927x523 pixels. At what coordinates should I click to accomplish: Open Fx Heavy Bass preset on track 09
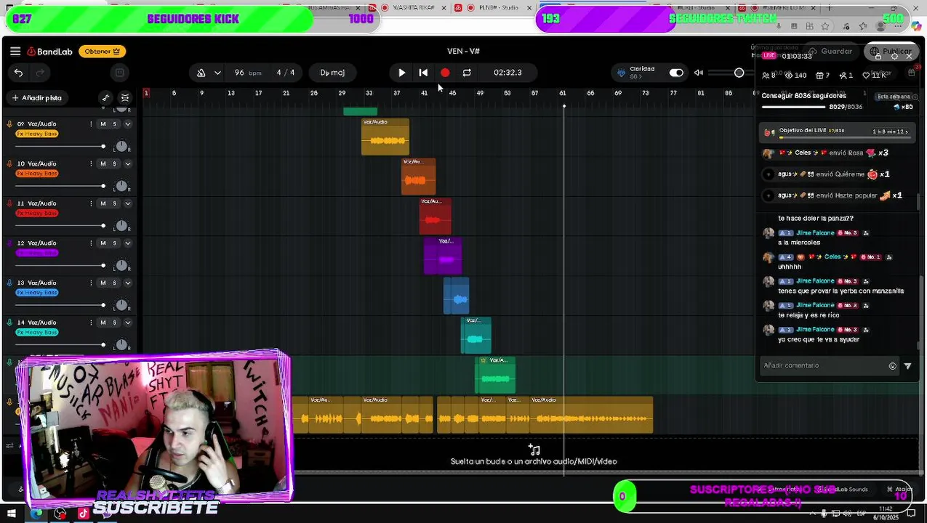coord(37,134)
